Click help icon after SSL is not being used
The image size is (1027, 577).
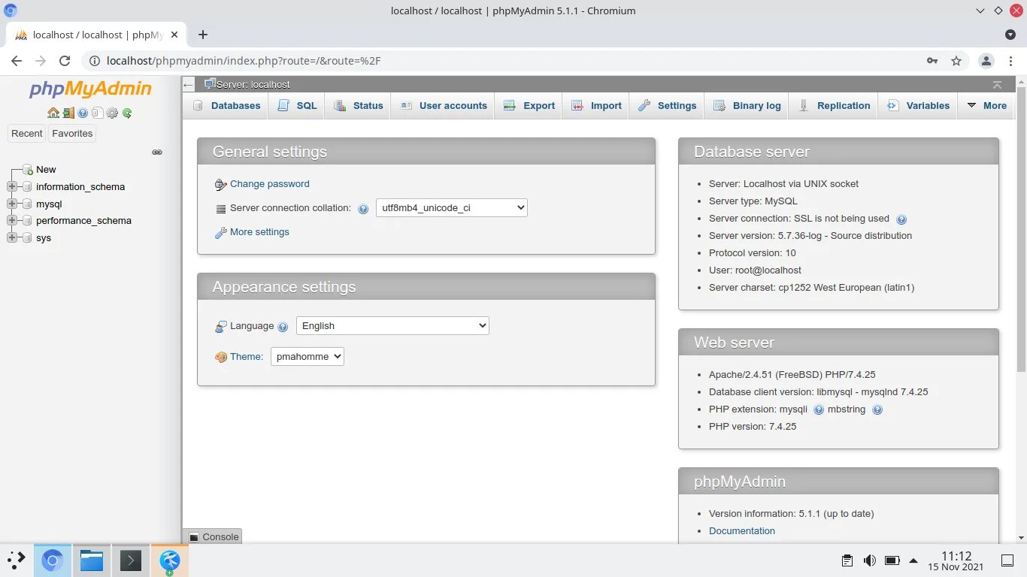click(x=901, y=219)
